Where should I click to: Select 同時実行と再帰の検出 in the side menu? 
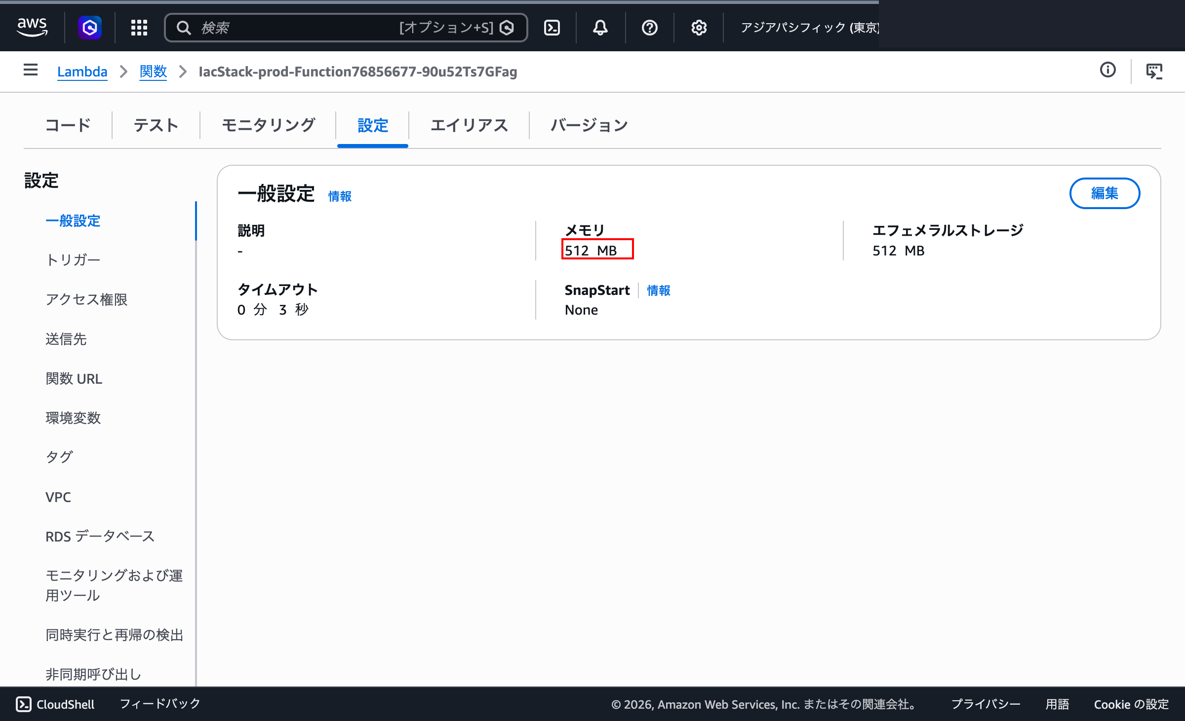(x=115, y=635)
